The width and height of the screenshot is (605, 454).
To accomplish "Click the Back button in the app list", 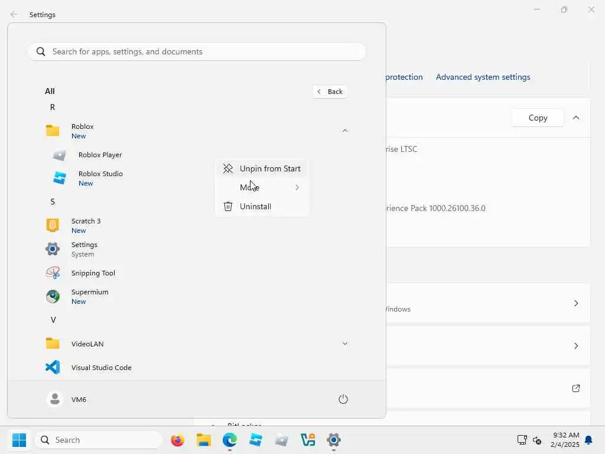I will coord(330,92).
